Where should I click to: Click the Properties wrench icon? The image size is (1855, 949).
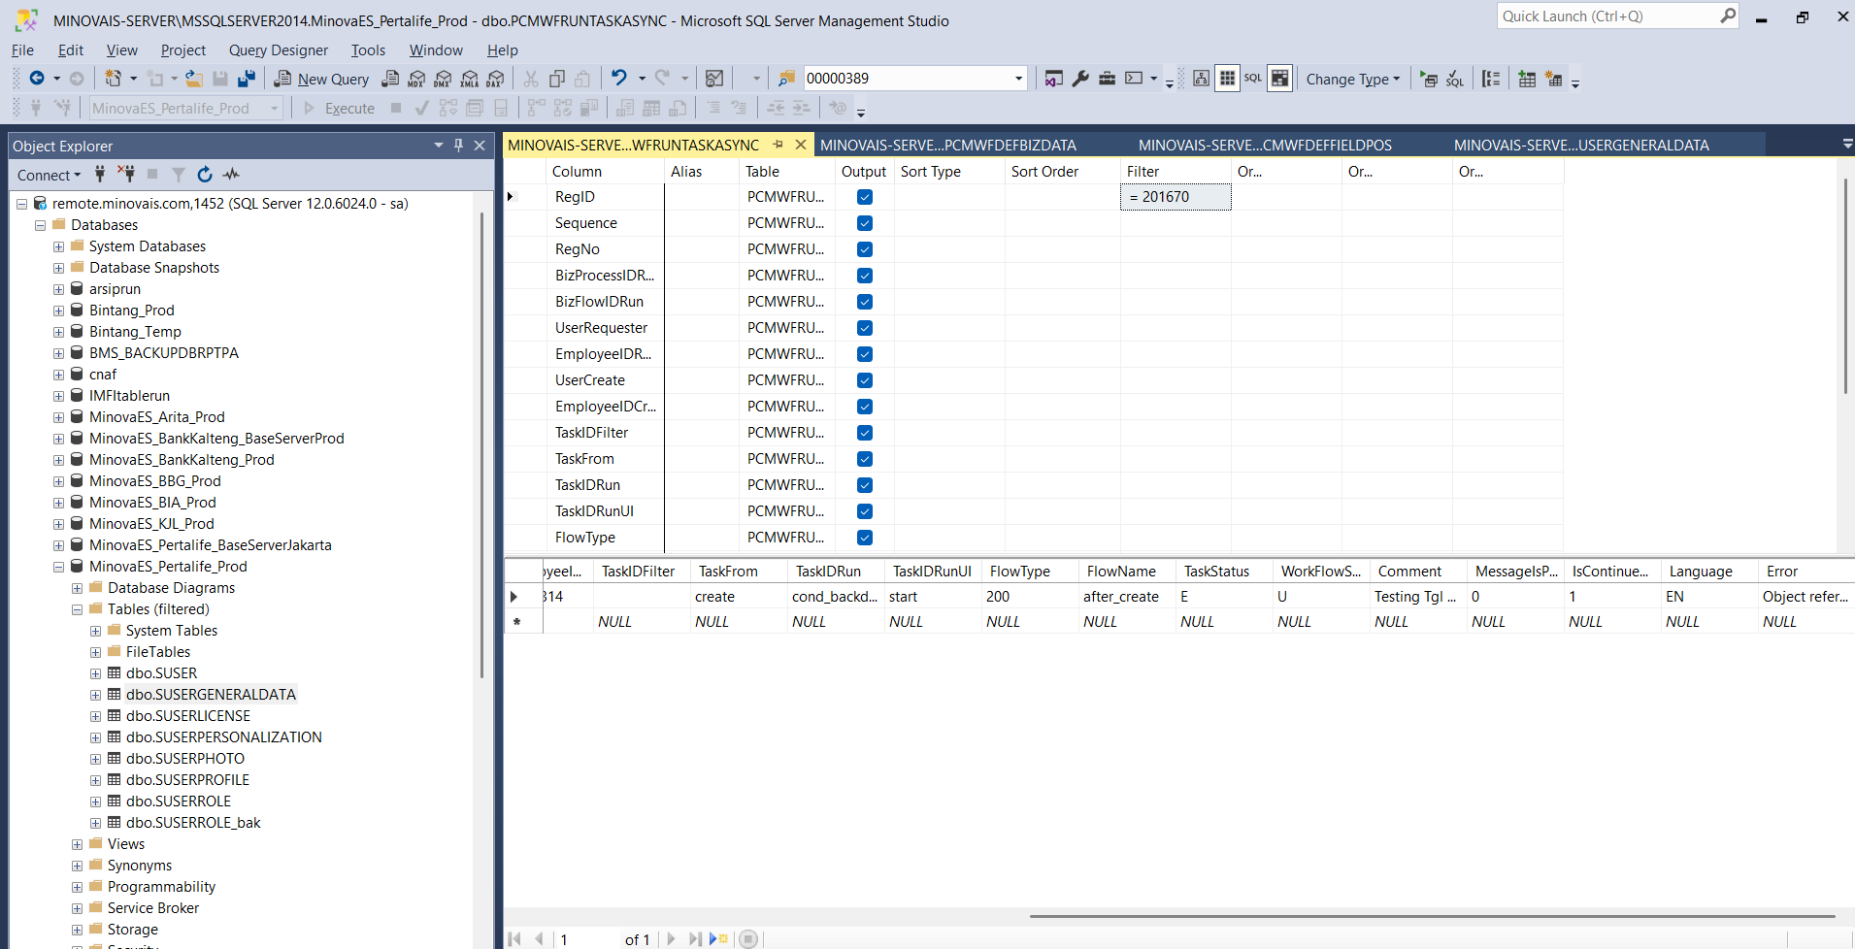(1080, 79)
